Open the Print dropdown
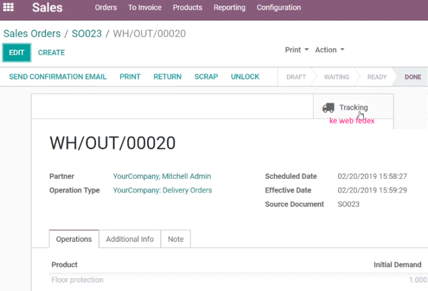The width and height of the screenshot is (428, 291). pyautogui.click(x=297, y=50)
